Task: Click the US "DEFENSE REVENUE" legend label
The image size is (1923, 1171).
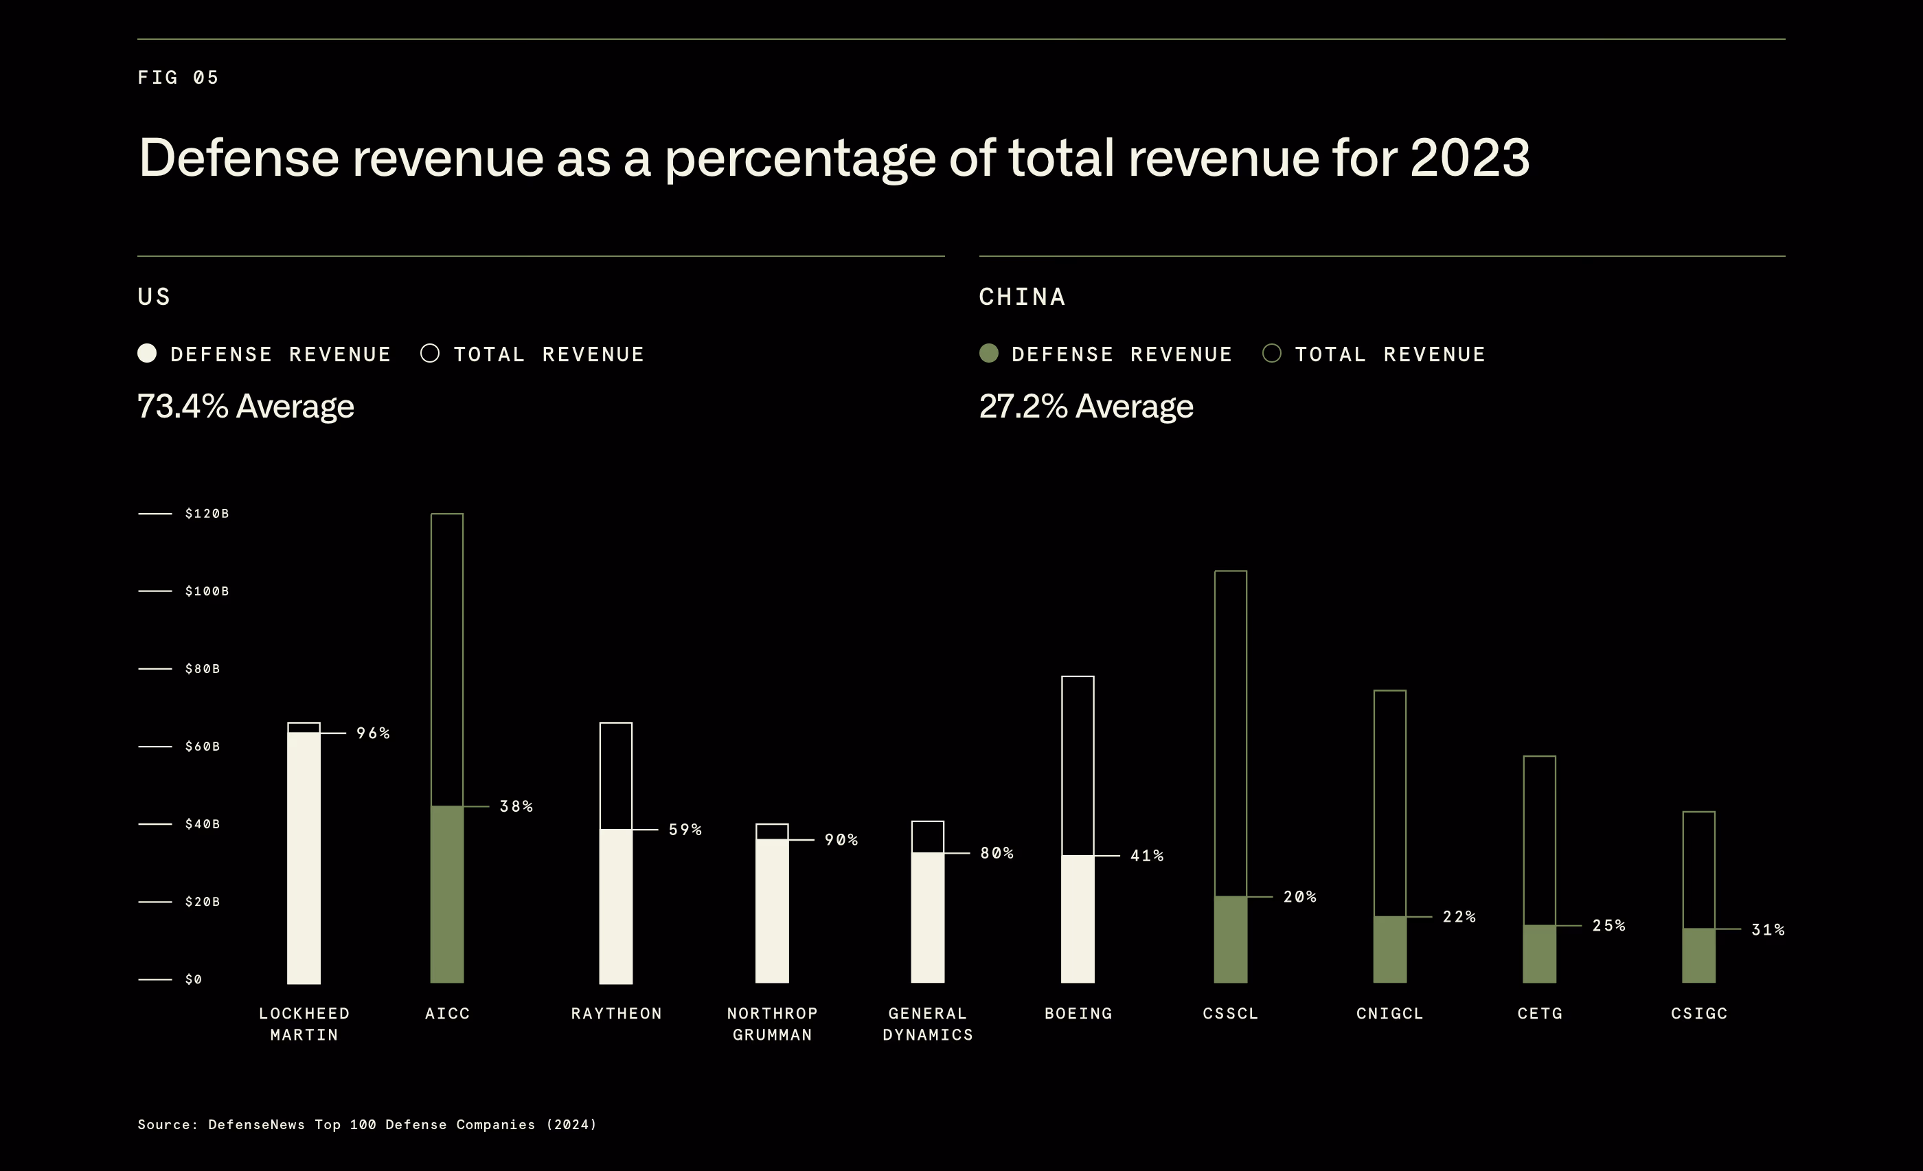Action: click(281, 354)
